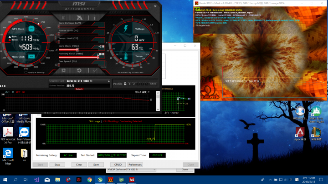This screenshot has width=328, height=184.
Task: Apply Afterburner settings with checkmark icon
Action: click(95, 70)
